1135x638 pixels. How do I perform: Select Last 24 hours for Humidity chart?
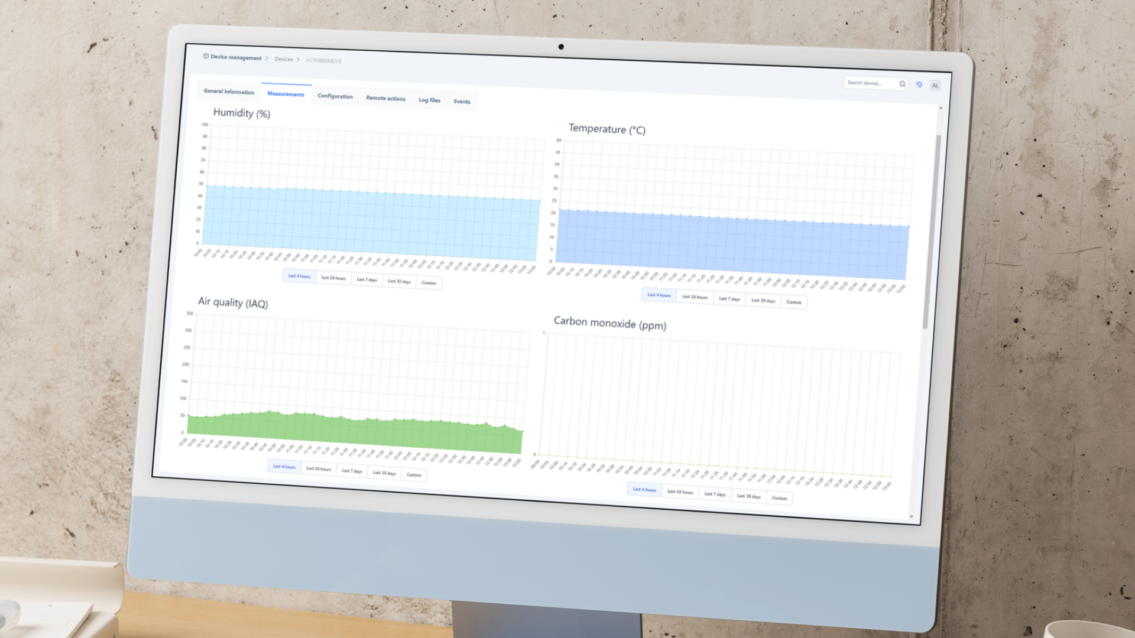pos(333,278)
